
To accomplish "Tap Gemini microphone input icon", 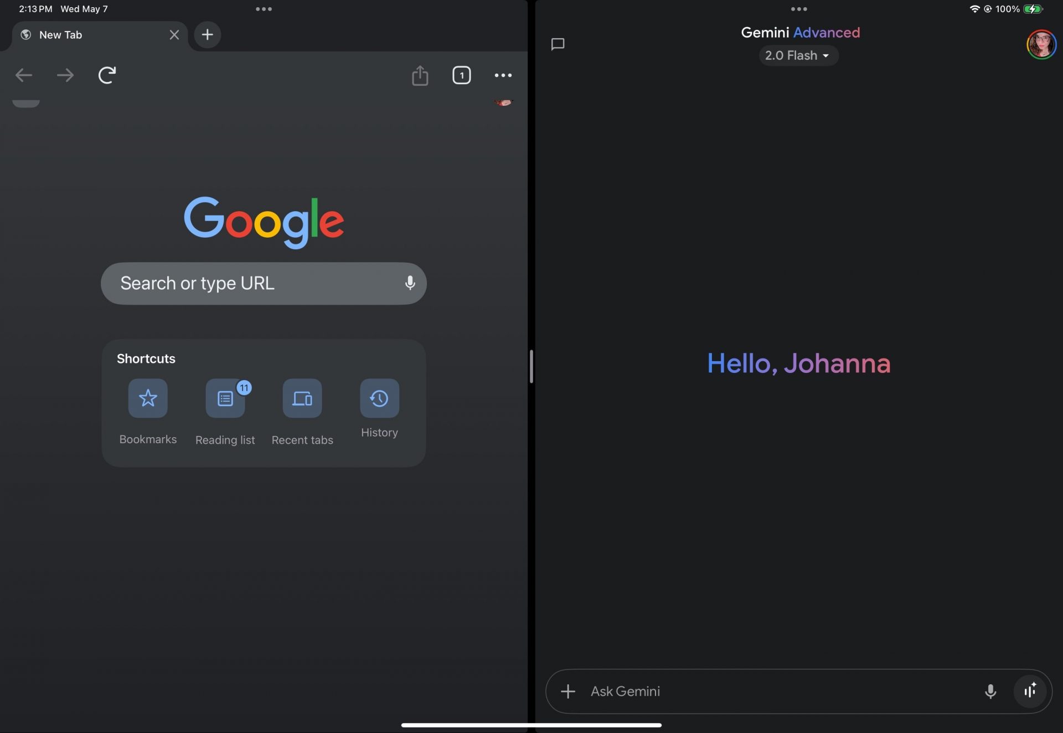I will point(990,691).
